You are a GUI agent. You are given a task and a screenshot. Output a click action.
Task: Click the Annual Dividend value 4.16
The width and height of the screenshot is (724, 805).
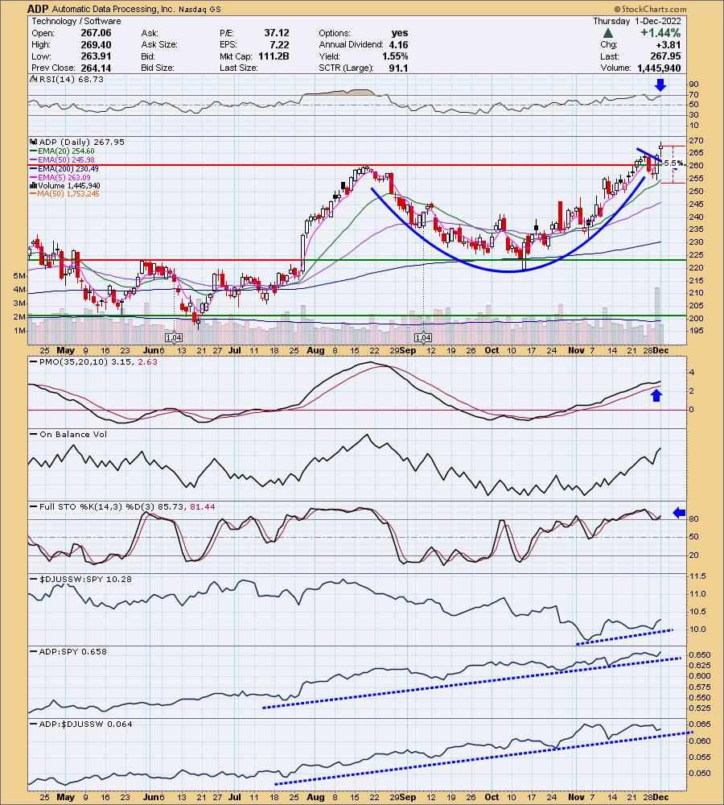pos(399,44)
